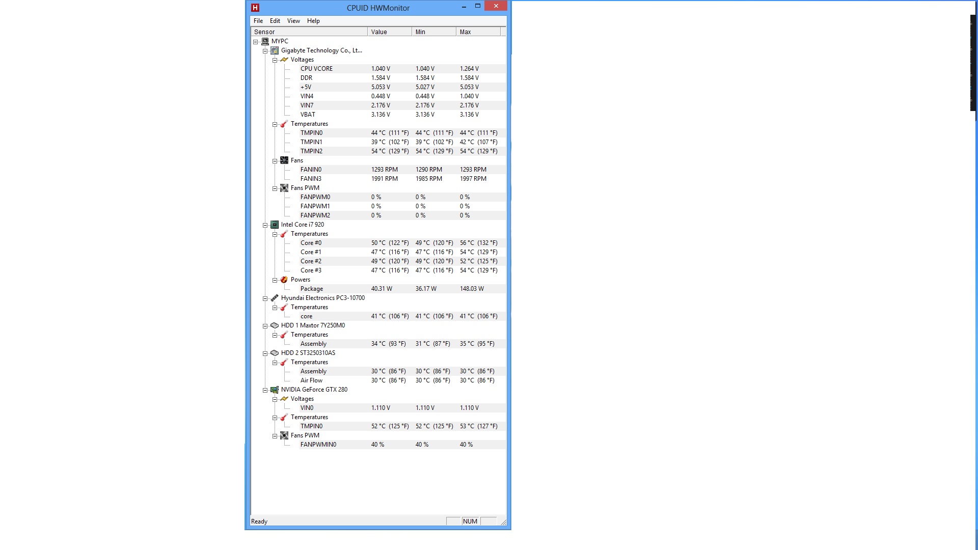978x550 pixels.
Task: Select the DDR voltage row
Action: click(378, 78)
